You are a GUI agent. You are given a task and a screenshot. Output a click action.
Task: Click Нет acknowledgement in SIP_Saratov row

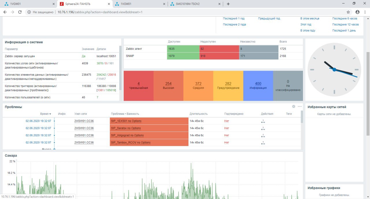(x=227, y=128)
